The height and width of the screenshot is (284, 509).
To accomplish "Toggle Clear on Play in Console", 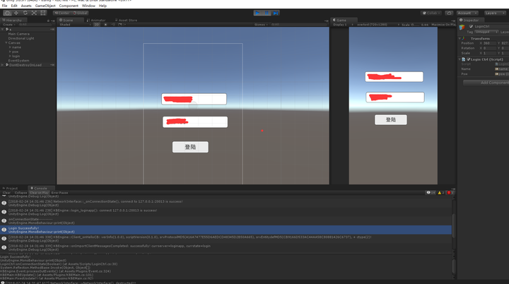I will coord(40,193).
